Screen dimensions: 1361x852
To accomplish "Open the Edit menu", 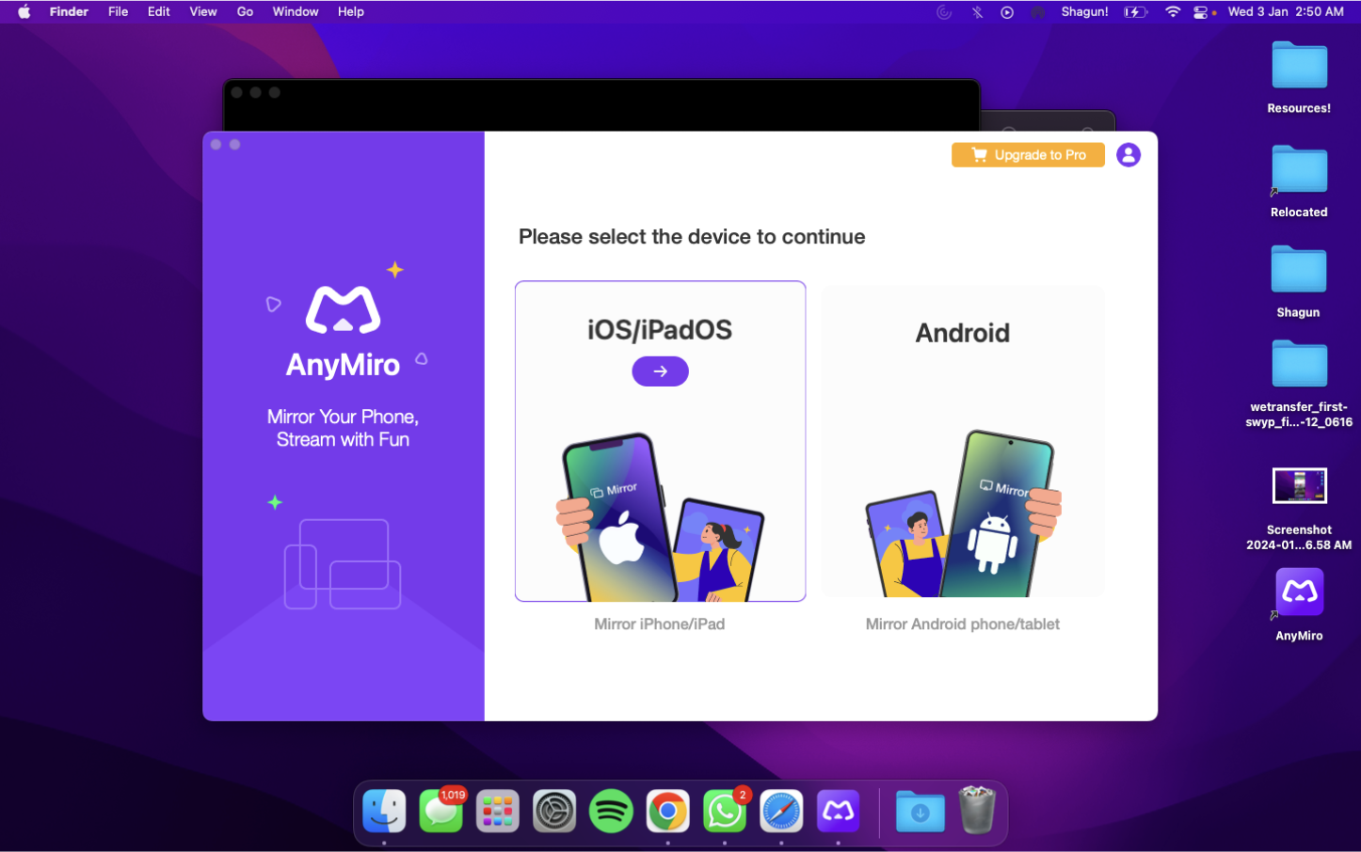I will tap(159, 12).
